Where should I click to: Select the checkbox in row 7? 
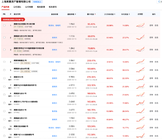tap(4, 86)
